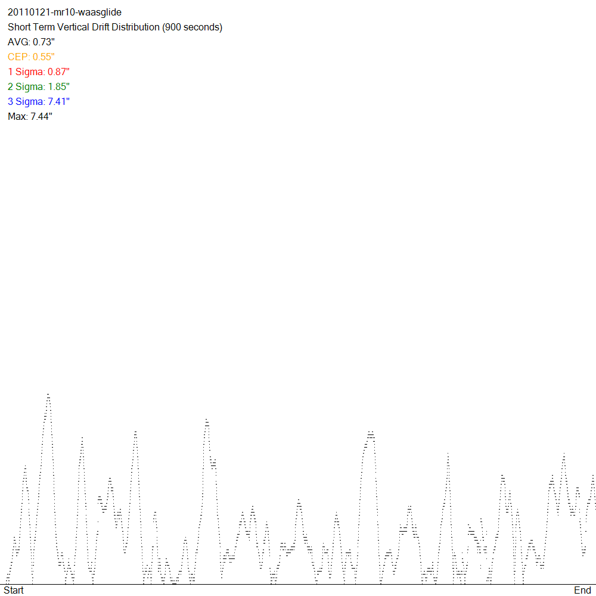Click the tallest peak of the drift curve

coord(48,395)
